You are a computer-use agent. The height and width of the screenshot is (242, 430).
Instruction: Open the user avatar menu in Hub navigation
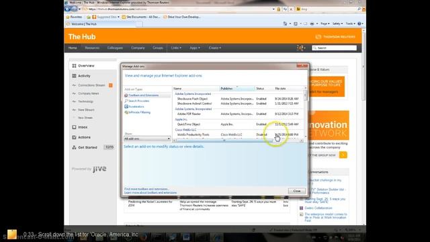click(x=300, y=48)
